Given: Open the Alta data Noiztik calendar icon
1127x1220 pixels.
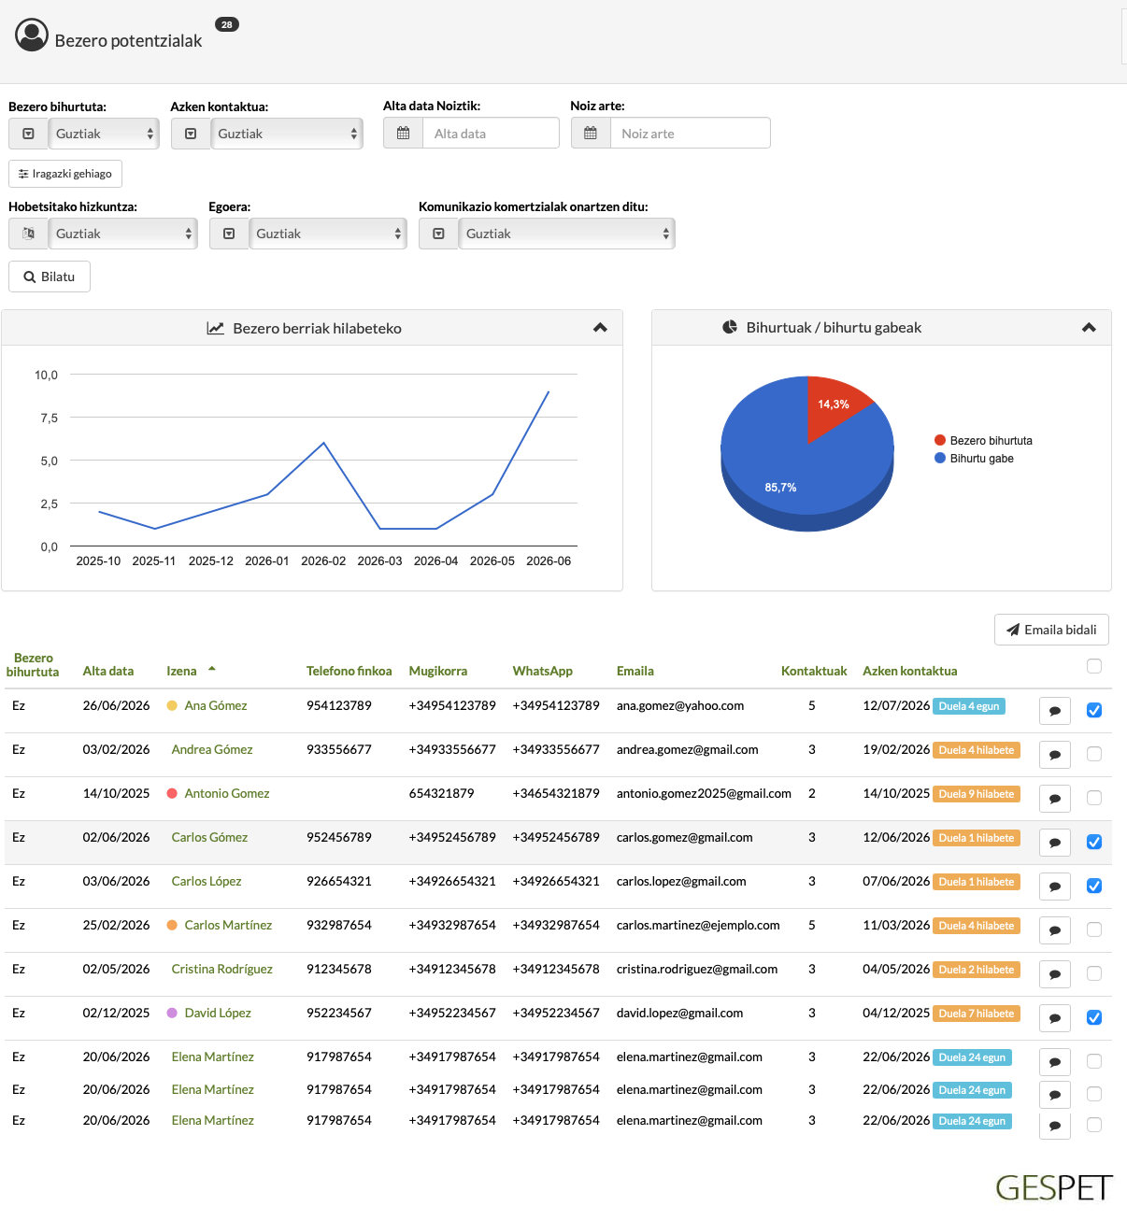Looking at the screenshot, I should [x=404, y=133].
